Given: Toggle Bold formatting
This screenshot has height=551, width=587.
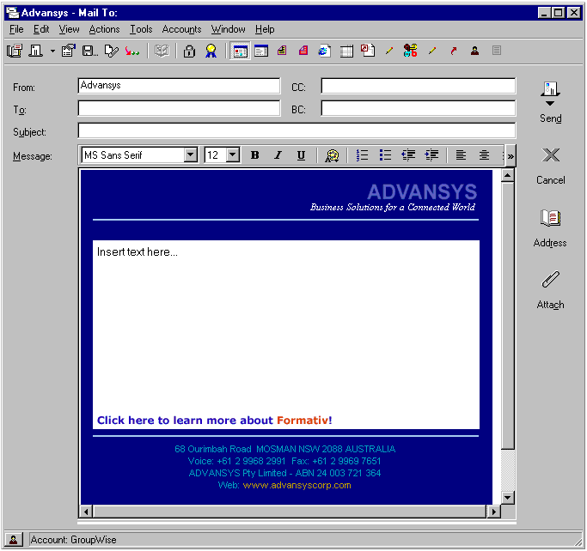Looking at the screenshot, I should [255, 155].
